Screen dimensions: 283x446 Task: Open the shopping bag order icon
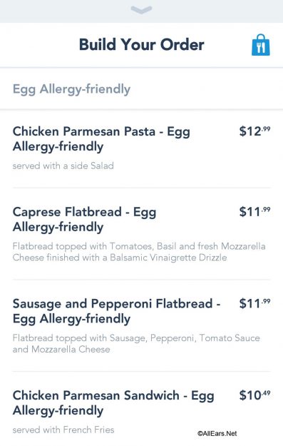click(x=261, y=45)
